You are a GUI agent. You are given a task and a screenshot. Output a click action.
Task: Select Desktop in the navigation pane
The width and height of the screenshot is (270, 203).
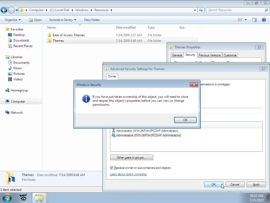pyautogui.click(x=16, y=35)
